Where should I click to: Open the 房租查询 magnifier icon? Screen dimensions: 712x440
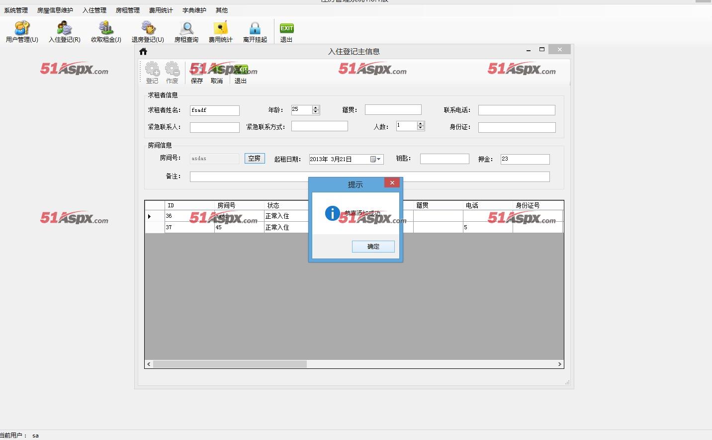[x=186, y=32]
